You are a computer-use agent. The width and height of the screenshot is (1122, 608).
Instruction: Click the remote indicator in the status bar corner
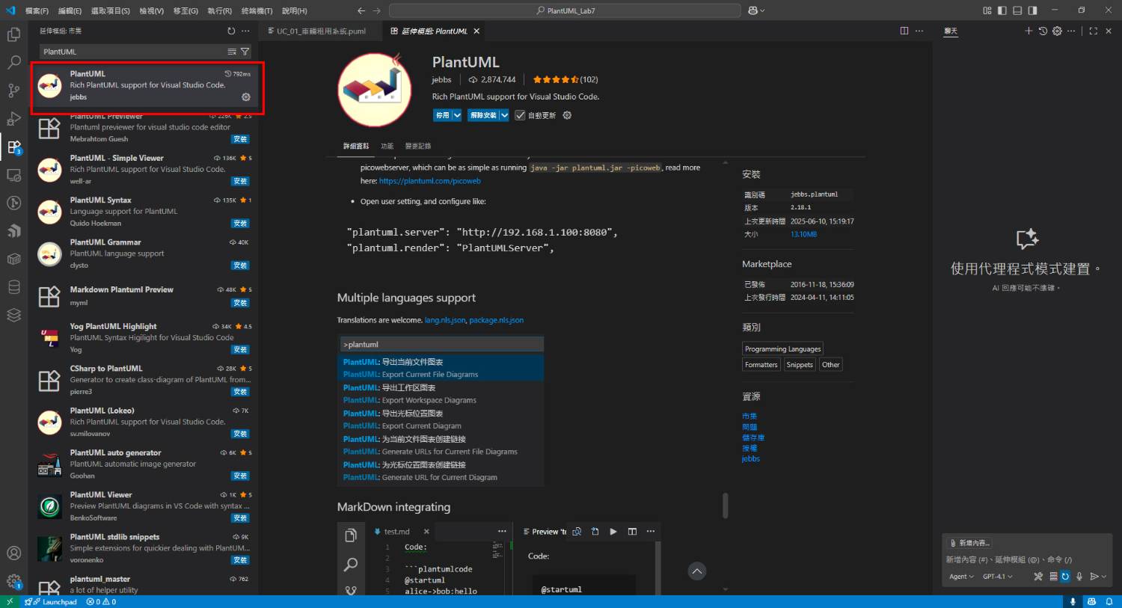[x=10, y=602]
